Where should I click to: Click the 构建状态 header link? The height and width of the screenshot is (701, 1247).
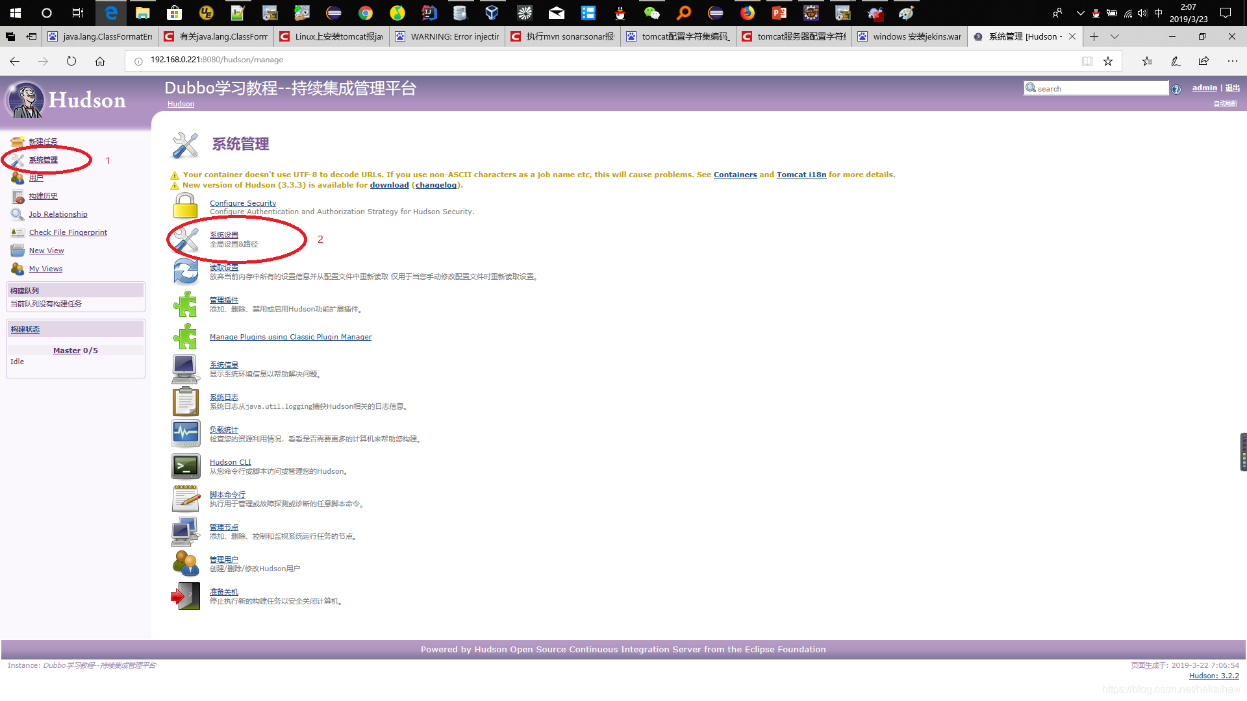[25, 330]
